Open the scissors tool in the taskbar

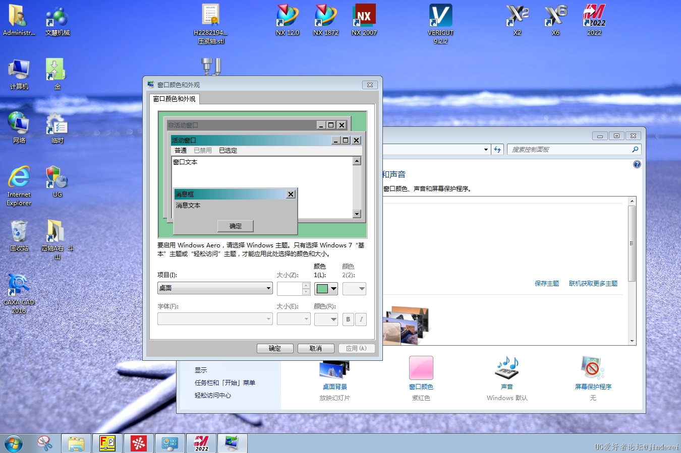(x=45, y=443)
